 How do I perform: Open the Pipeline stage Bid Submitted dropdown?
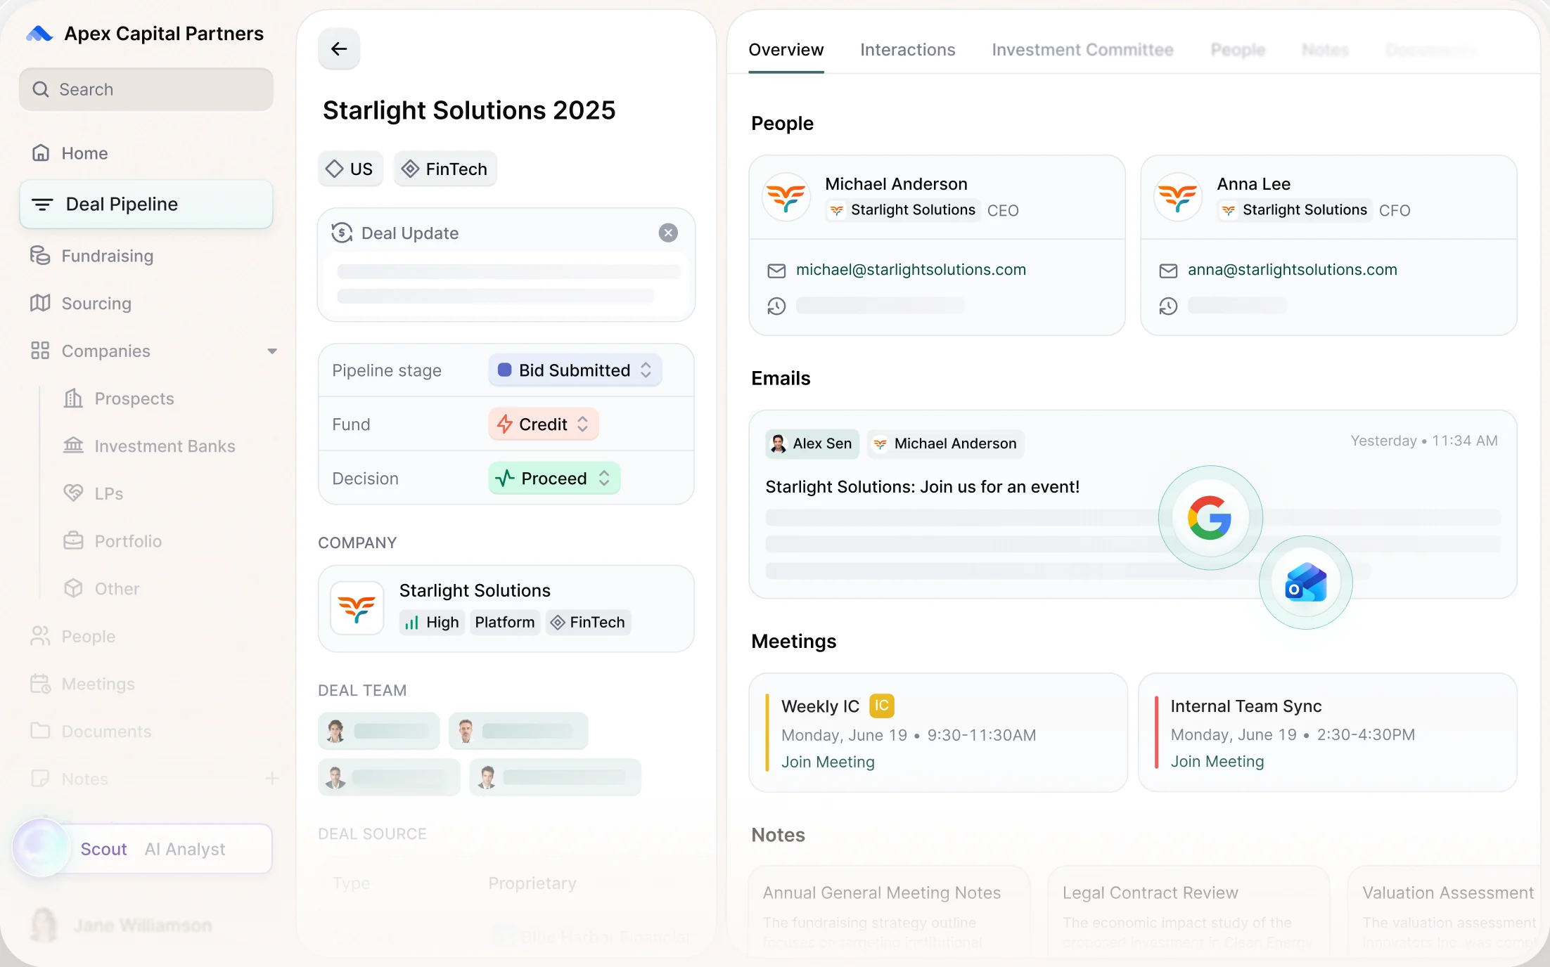(x=575, y=370)
